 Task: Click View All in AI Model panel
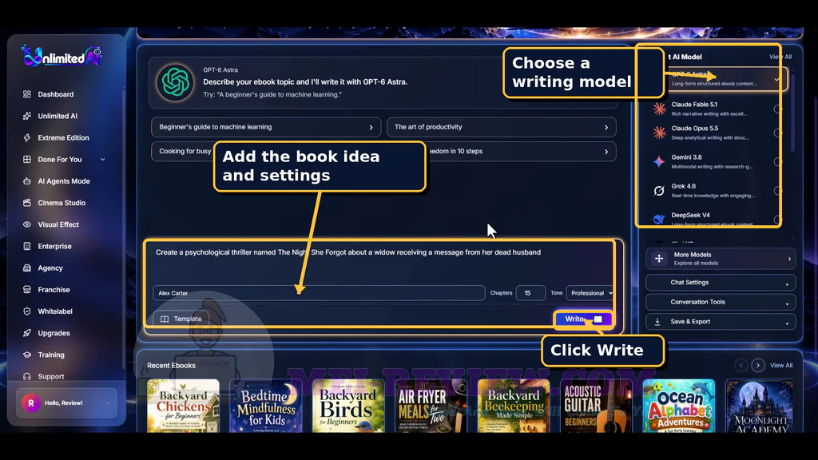[x=780, y=57]
